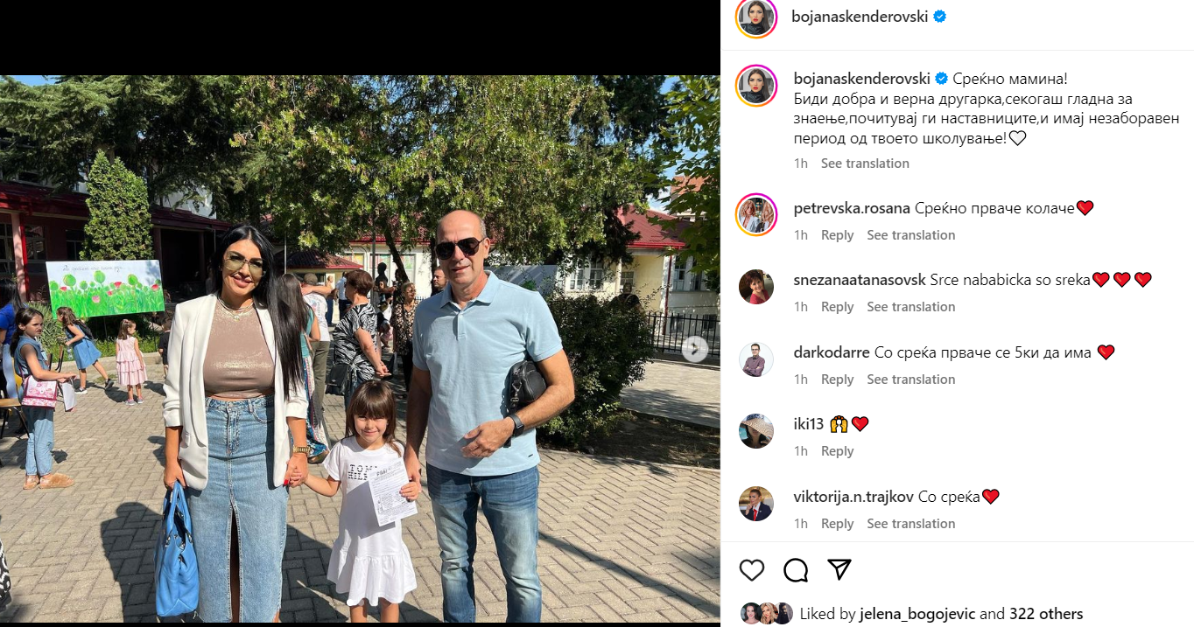See translation of viktorija.n.trajkov's comment

[x=911, y=524]
